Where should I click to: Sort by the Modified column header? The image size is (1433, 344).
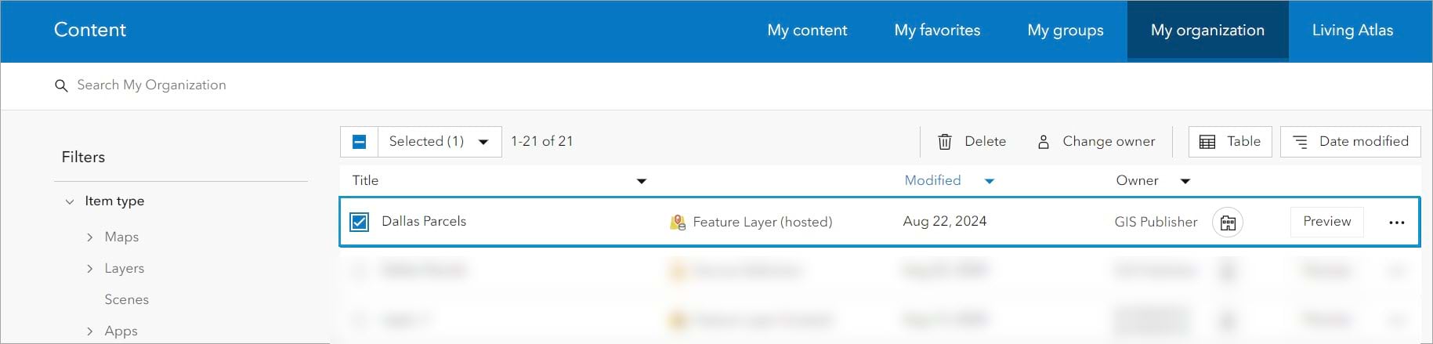[x=932, y=180]
